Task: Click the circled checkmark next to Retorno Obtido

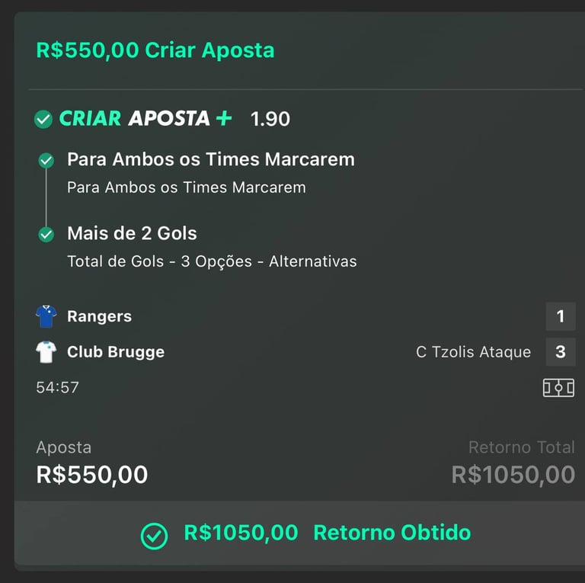Action: pyautogui.click(x=154, y=536)
